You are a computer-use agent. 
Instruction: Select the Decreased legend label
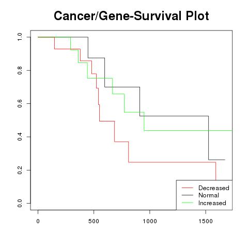click(x=214, y=188)
